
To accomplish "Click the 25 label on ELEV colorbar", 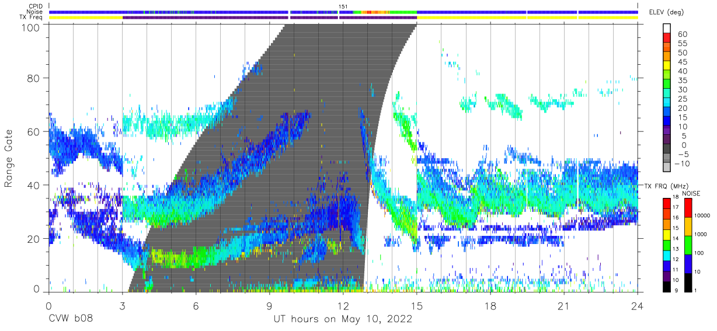I will [682, 99].
